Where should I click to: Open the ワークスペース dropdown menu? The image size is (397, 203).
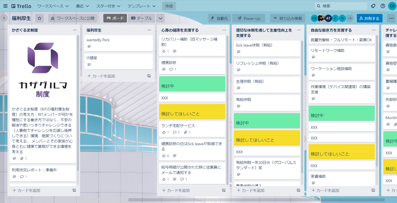point(53,6)
